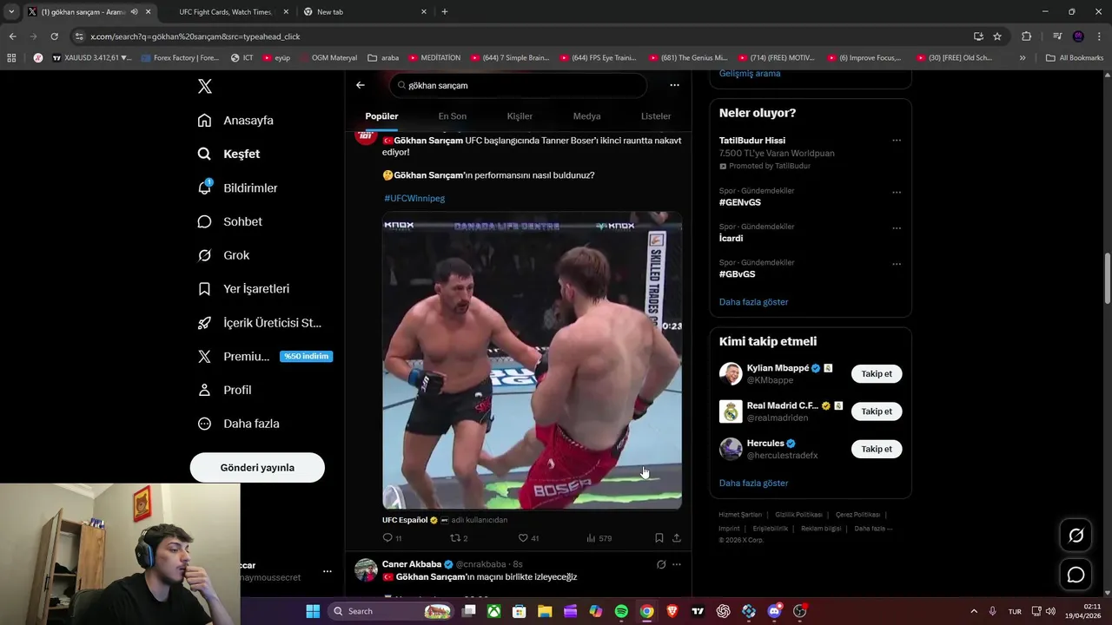The width and height of the screenshot is (1112, 625).
Task: Open All Bookmarks folder
Action: (1075, 57)
